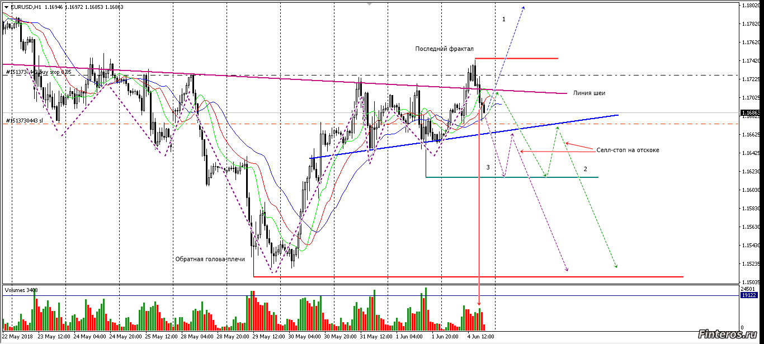Select the 'Линия шеи' neckline label
Image resolution: width=764 pixels, height=344 pixels.
[589, 93]
